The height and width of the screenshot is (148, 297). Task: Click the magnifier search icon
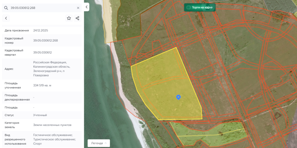tap(6, 8)
